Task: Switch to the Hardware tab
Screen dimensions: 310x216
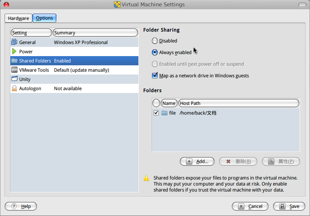Action: (18, 18)
